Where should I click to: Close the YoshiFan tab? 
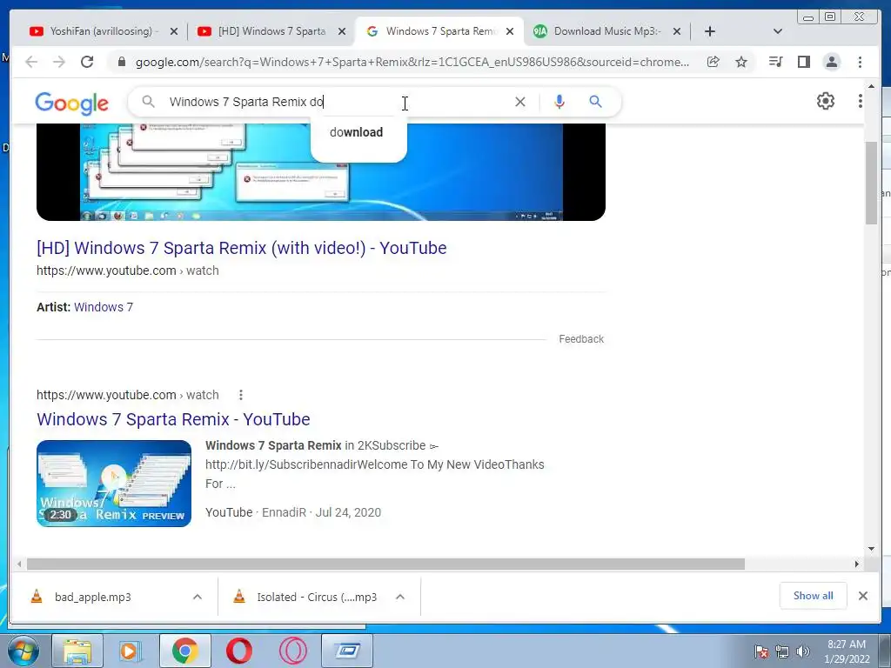(x=174, y=31)
